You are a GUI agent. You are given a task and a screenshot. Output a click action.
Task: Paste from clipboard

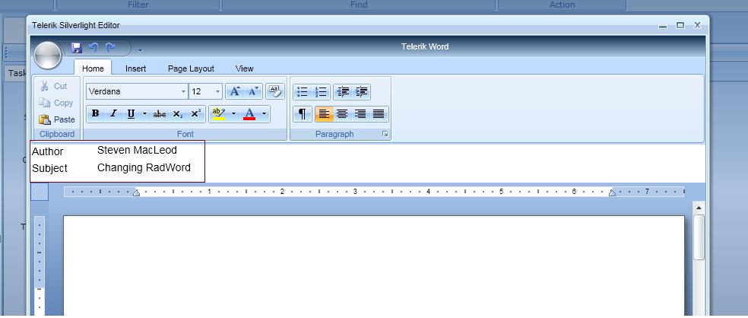click(57, 119)
